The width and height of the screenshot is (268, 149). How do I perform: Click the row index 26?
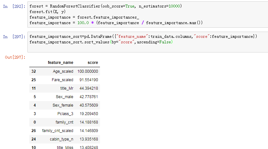34,131
